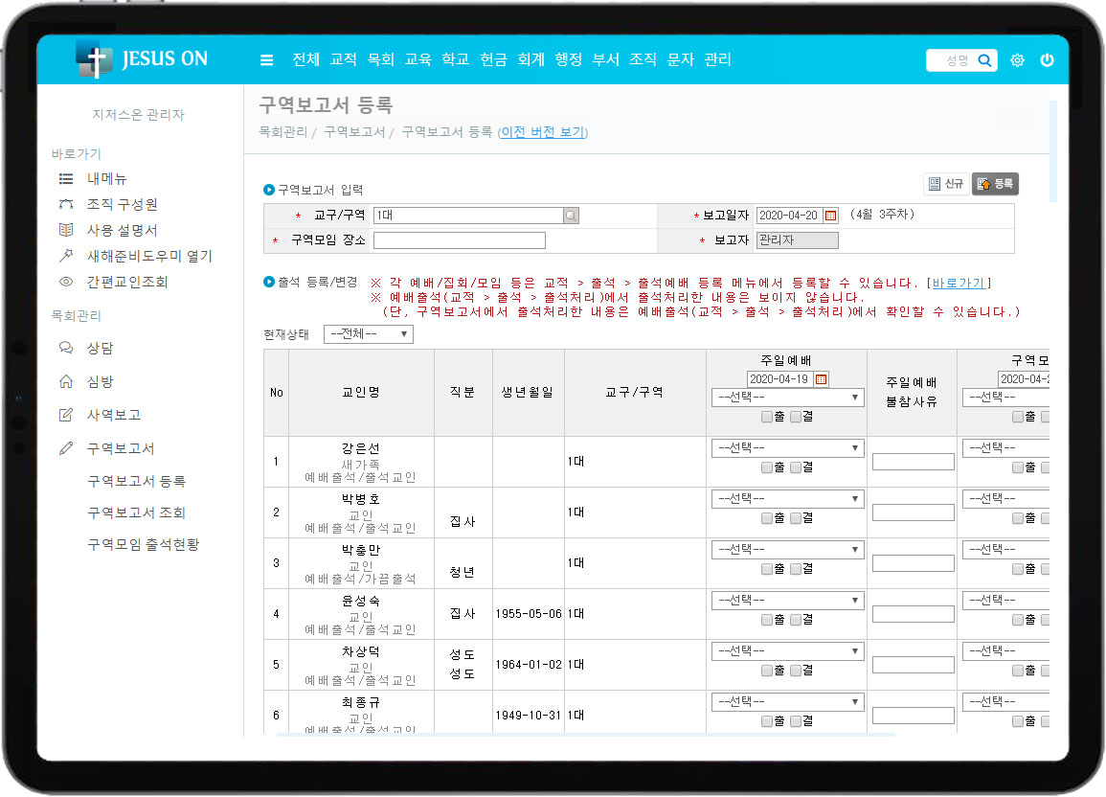The image size is (1106, 797).
Task: Open the report date calendar icon
Action: 831,216
